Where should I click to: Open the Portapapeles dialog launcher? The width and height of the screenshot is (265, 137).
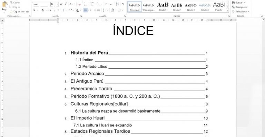30,16
